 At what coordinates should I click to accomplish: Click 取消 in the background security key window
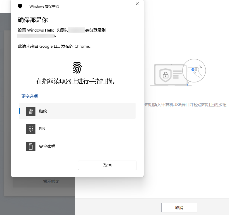[x=179, y=208]
